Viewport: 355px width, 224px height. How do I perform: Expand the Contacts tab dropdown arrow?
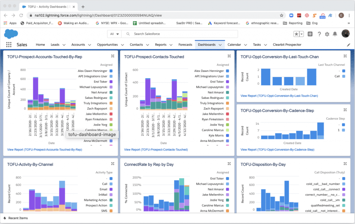[x=147, y=45]
